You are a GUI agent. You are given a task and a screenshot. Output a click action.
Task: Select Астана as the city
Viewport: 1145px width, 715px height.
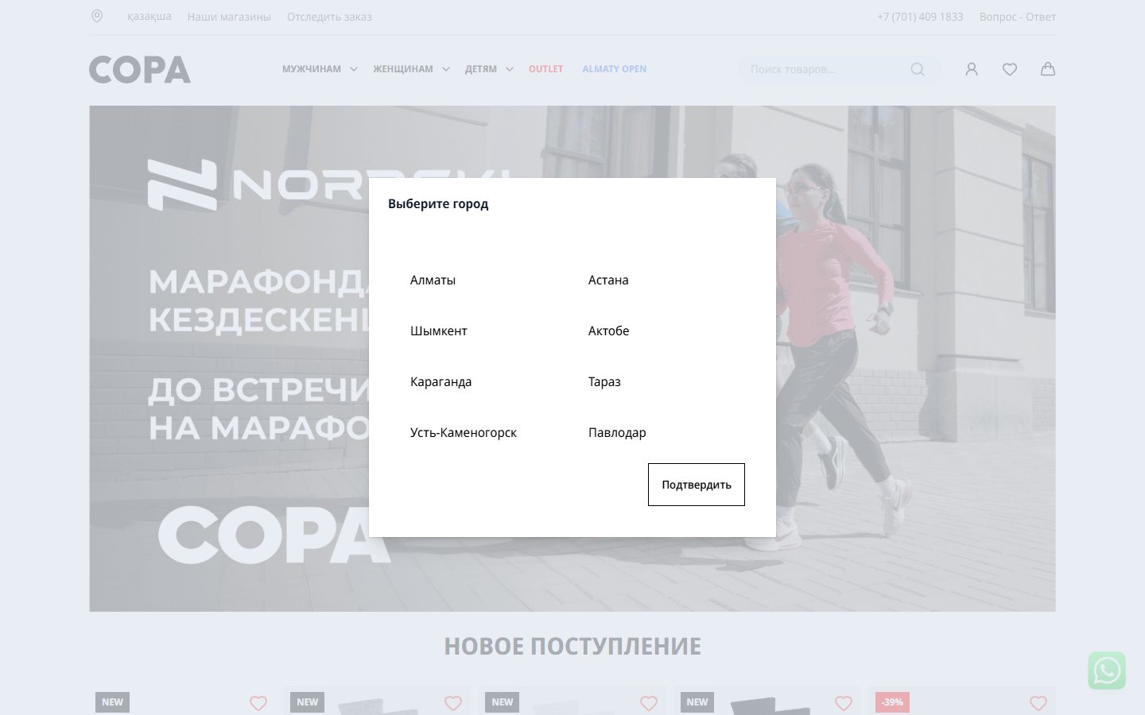608,280
